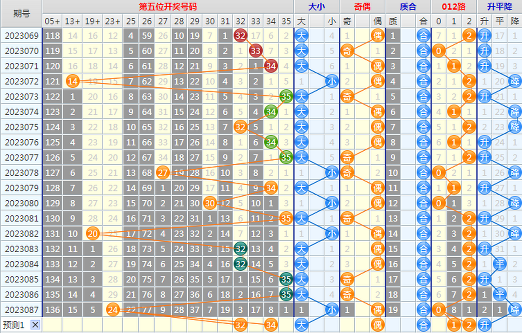Toggle predicted 升 ball in 预测1 row
The height and width of the screenshot is (333, 522).
[x=485, y=325]
